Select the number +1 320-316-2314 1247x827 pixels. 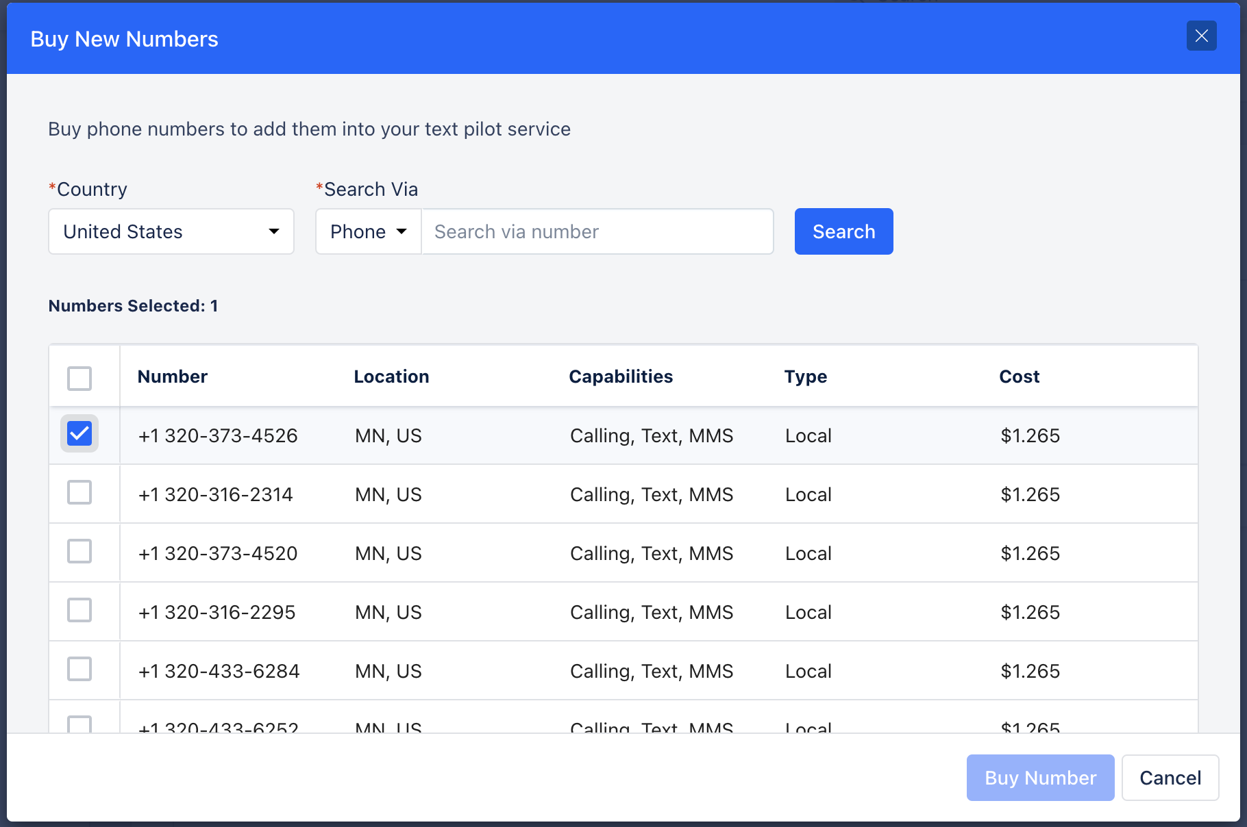216,494
